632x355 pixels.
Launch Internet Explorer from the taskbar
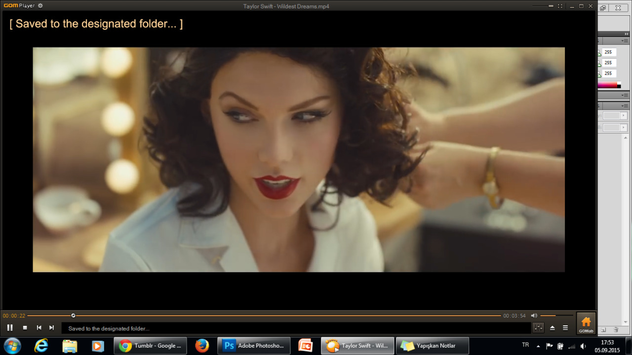point(41,346)
